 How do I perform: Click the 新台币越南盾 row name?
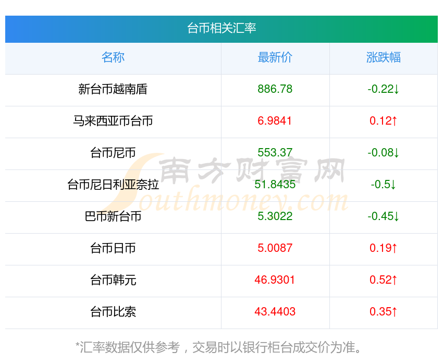[113, 89]
